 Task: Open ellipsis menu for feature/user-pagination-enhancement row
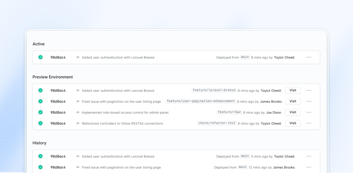pyautogui.click(x=309, y=101)
